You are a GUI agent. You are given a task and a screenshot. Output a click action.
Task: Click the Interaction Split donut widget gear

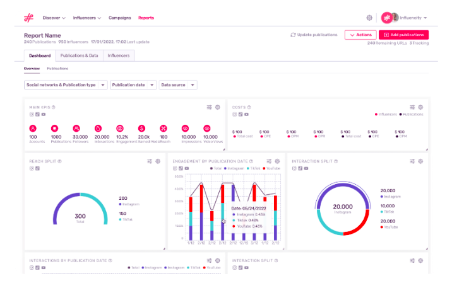click(x=420, y=161)
